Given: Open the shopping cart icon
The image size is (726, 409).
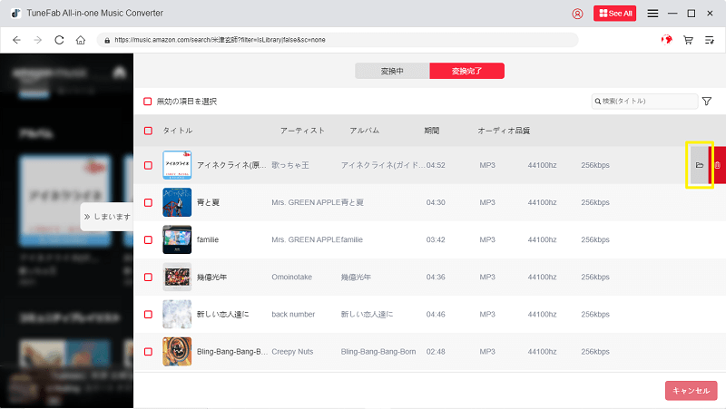Looking at the screenshot, I should (x=688, y=40).
